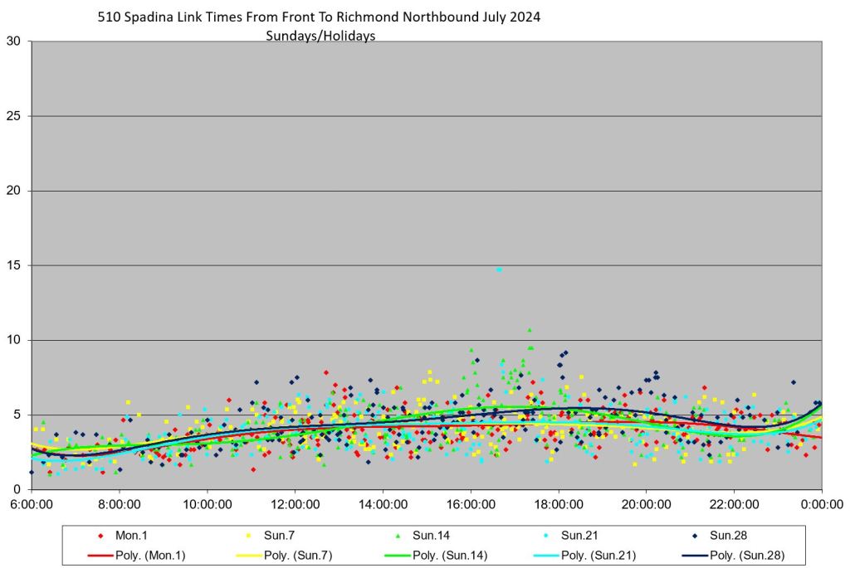The image size is (850, 568).
Task: Click the 15 label on the y-axis
Action: pyautogui.click(x=13, y=265)
